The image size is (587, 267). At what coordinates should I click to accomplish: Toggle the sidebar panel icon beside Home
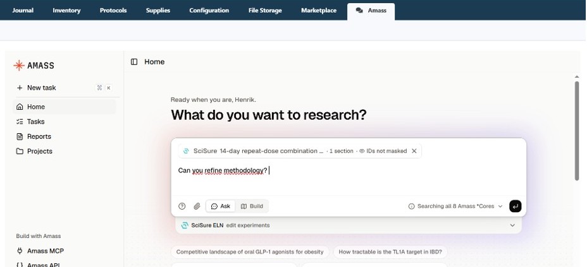click(x=134, y=62)
